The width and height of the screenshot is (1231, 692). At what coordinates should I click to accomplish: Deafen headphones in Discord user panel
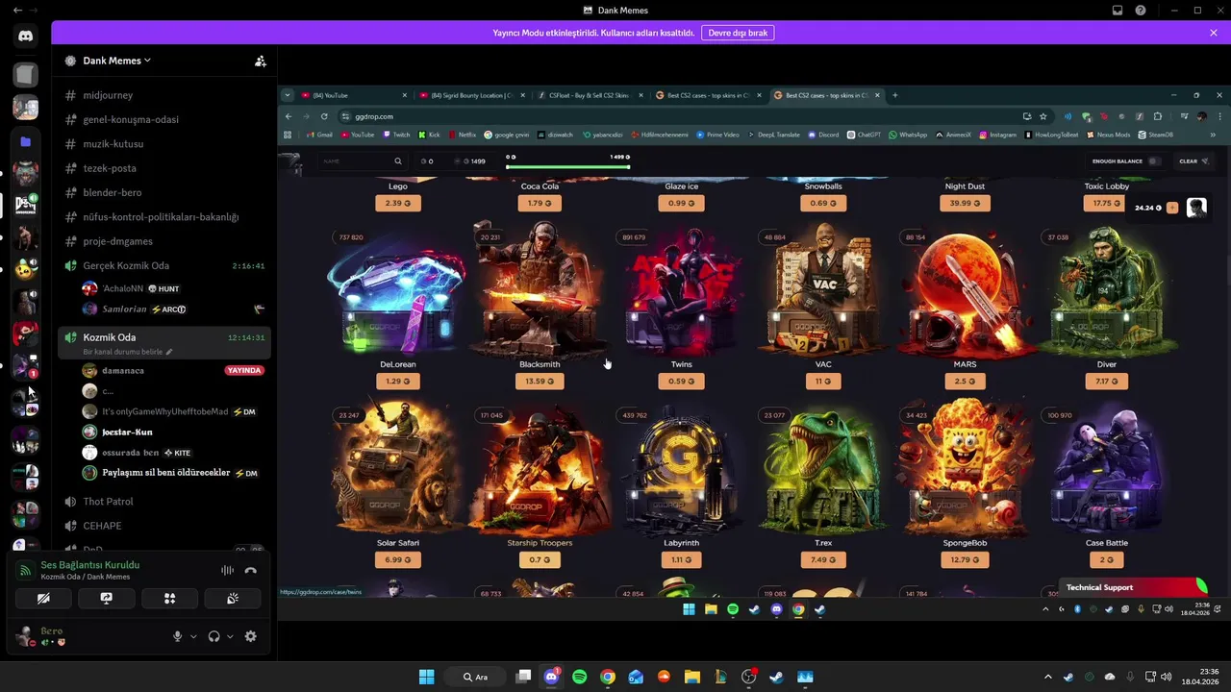(x=214, y=636)
